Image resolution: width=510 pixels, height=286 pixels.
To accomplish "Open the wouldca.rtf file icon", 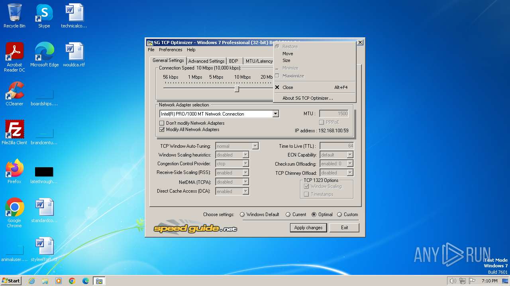I will click(x=74, y=55).
